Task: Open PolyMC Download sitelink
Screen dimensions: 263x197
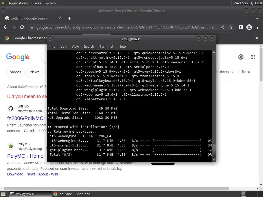Action: [15, 174]
